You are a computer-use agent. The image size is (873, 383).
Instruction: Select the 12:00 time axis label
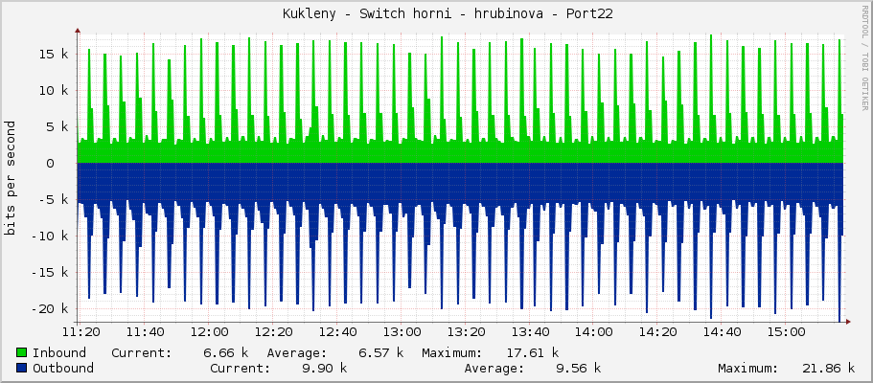(x=208, y=332)
